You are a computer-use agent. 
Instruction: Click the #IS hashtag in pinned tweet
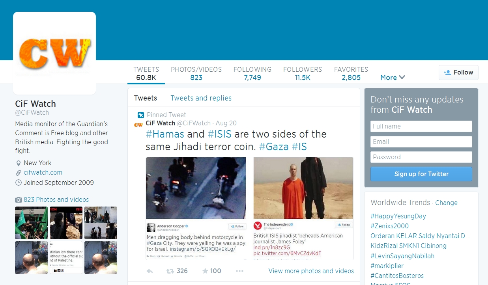299,147
